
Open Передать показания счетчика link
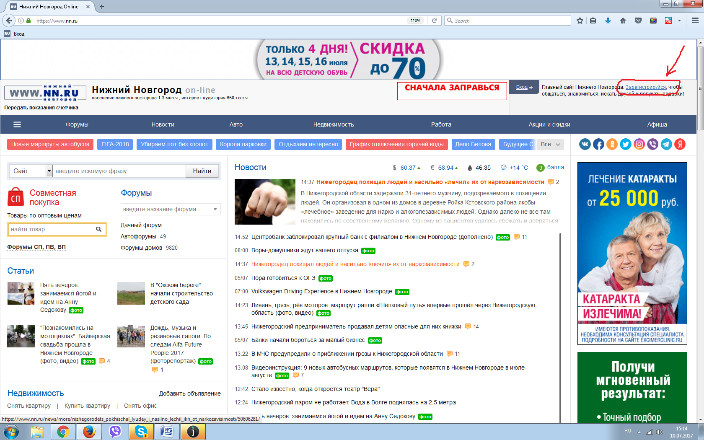click(x=41, y=108)
